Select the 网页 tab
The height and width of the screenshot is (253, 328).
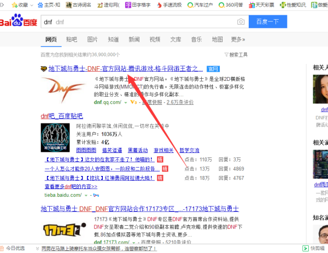[51, 39]
